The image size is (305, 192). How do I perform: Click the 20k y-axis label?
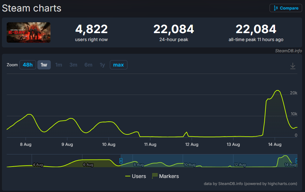click(294, 93)
